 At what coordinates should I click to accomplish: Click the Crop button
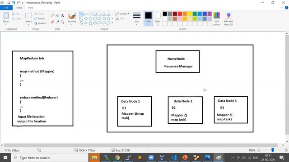pos(39,14)
